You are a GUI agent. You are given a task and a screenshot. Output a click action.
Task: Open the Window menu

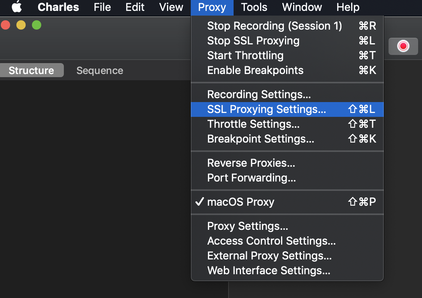(x=302, y=7)
